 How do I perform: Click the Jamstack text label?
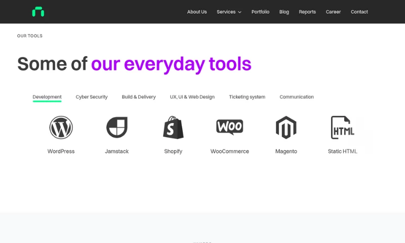tap(117, 151)
